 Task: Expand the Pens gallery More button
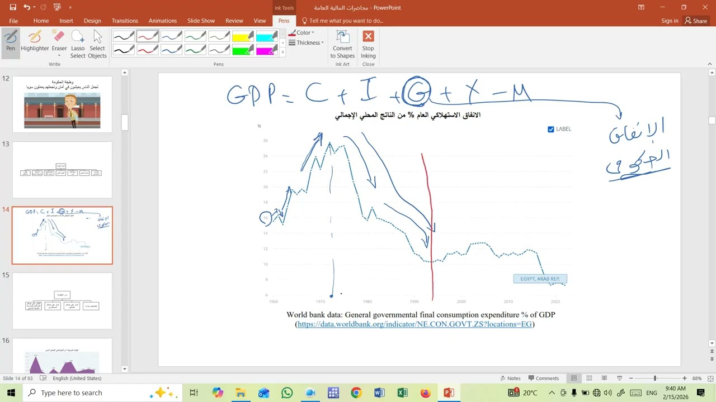click(x=283, y=52)
